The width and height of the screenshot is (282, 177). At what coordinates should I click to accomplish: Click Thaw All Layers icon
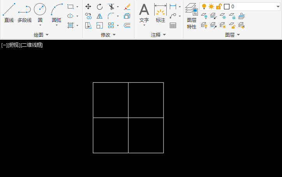[x=223, y=25]
